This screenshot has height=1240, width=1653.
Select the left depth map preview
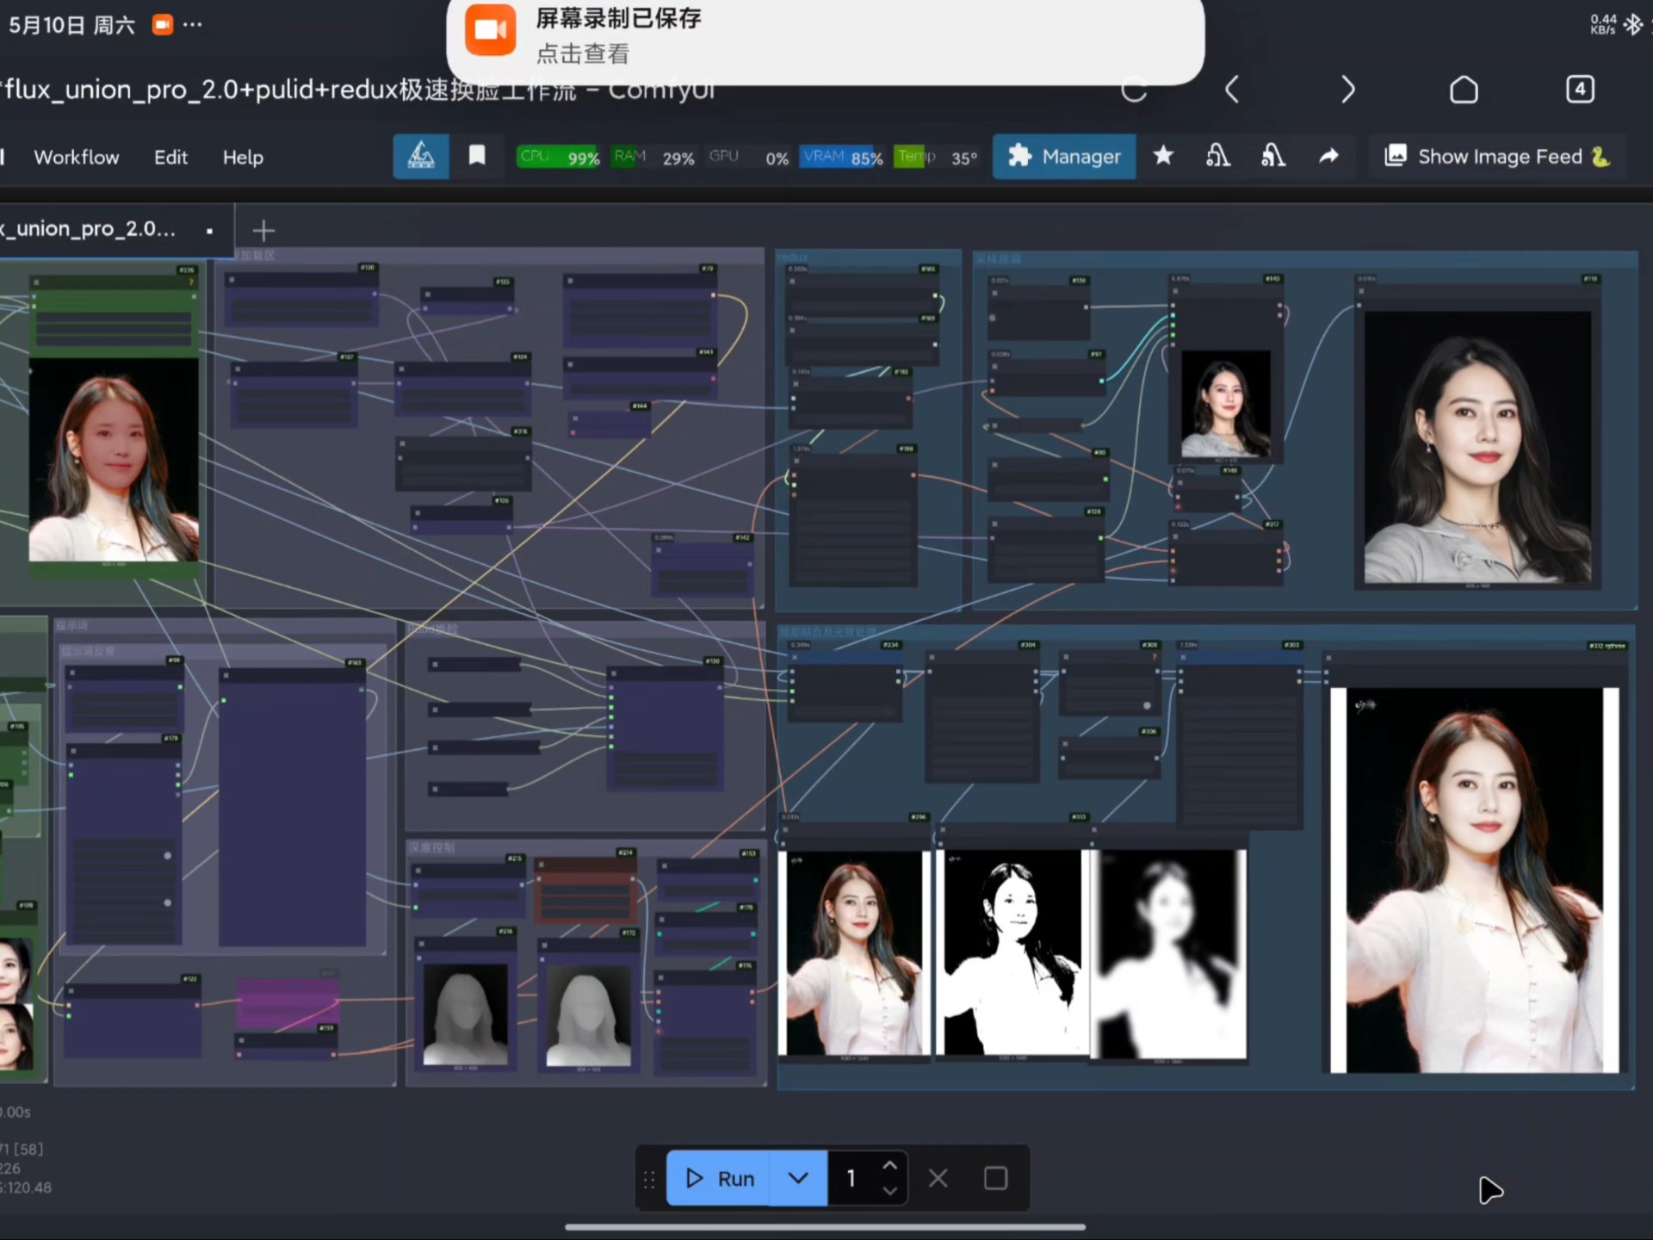tap(466, 1013)
